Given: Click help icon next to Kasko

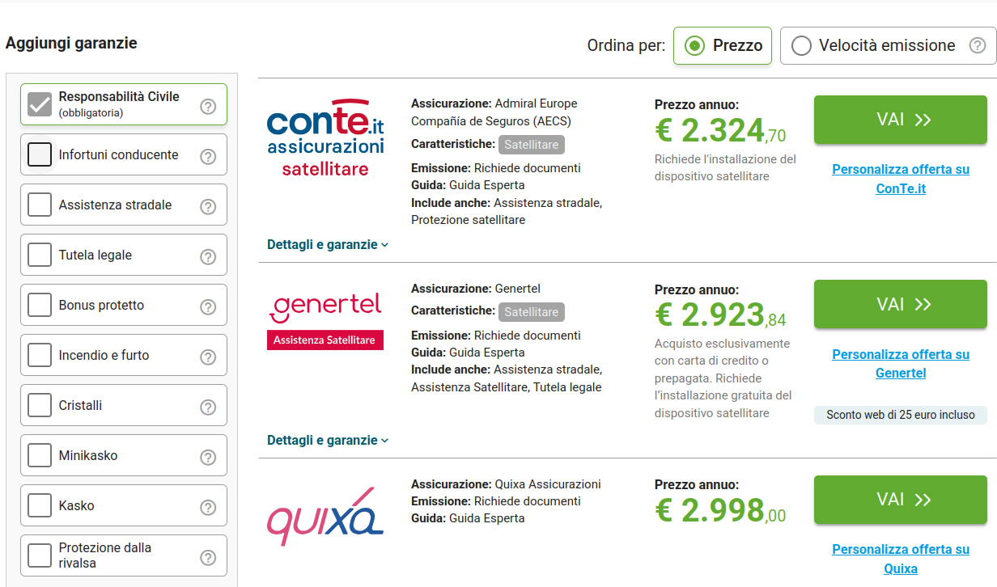Looking at the screenshot, I should (208, 507).
